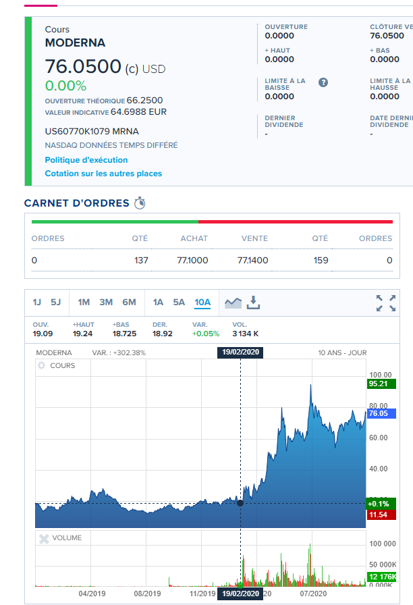
Task: Click the valeur indicative 64.6988 EUR
Action: point(138,112)
